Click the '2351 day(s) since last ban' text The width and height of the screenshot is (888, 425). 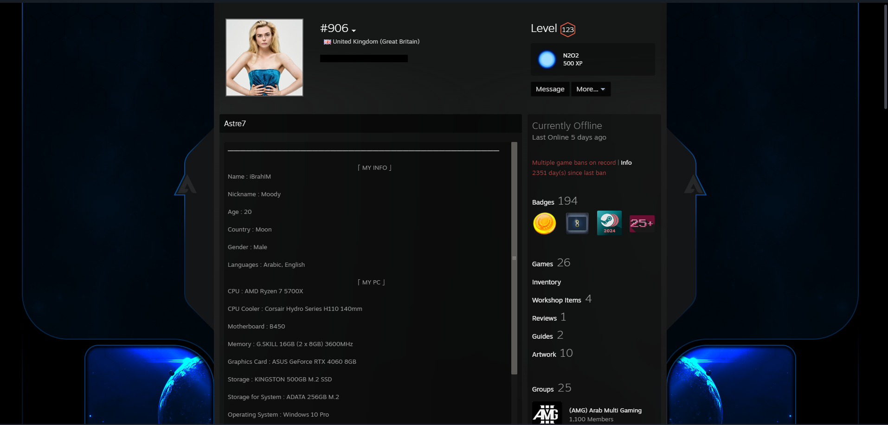point(569,173)
